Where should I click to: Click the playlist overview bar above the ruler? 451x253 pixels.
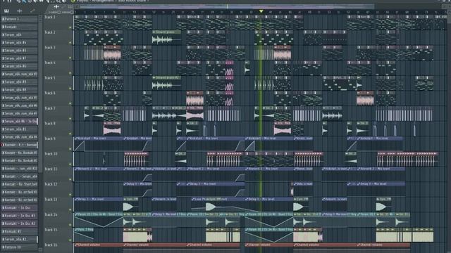coord(227,6)
